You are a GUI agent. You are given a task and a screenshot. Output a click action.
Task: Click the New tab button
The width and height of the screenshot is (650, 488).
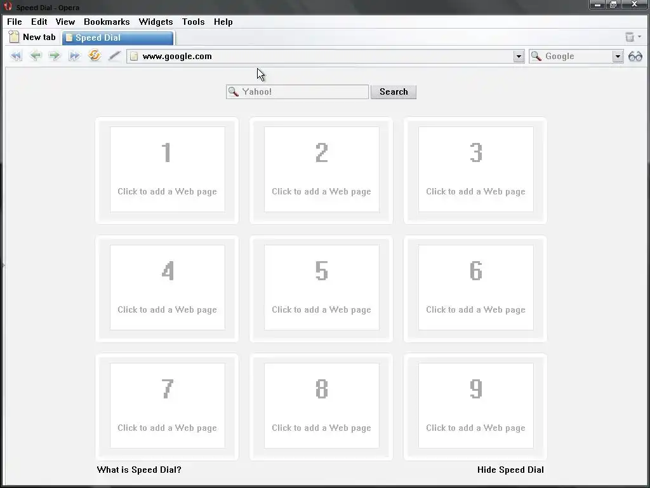(32, 37)
